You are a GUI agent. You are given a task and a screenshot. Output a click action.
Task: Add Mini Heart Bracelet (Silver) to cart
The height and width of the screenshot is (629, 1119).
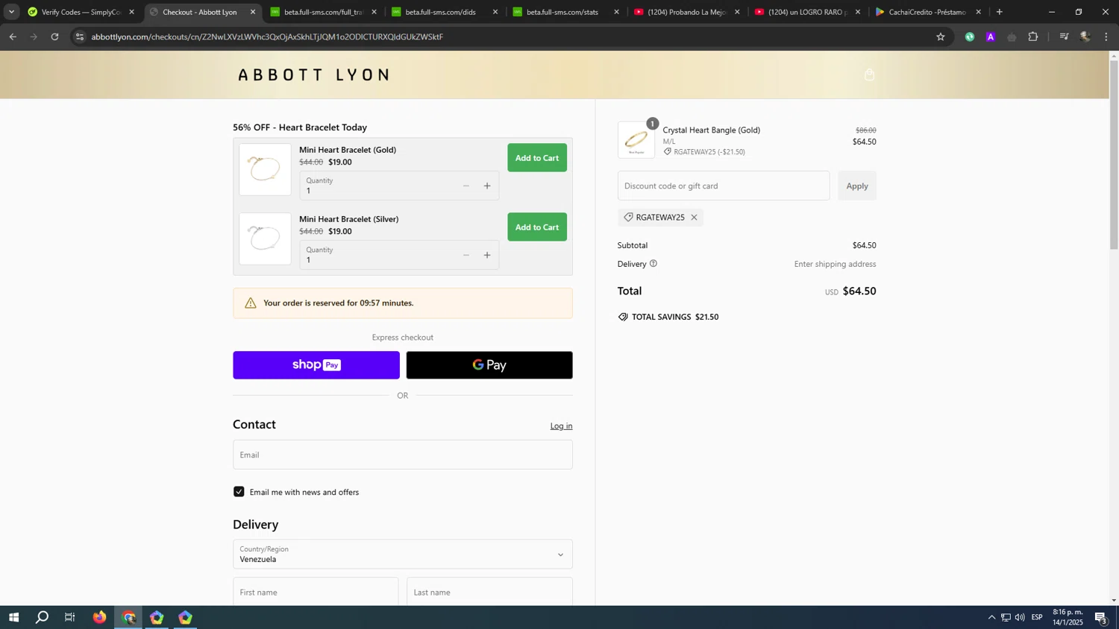pos(537,227)
